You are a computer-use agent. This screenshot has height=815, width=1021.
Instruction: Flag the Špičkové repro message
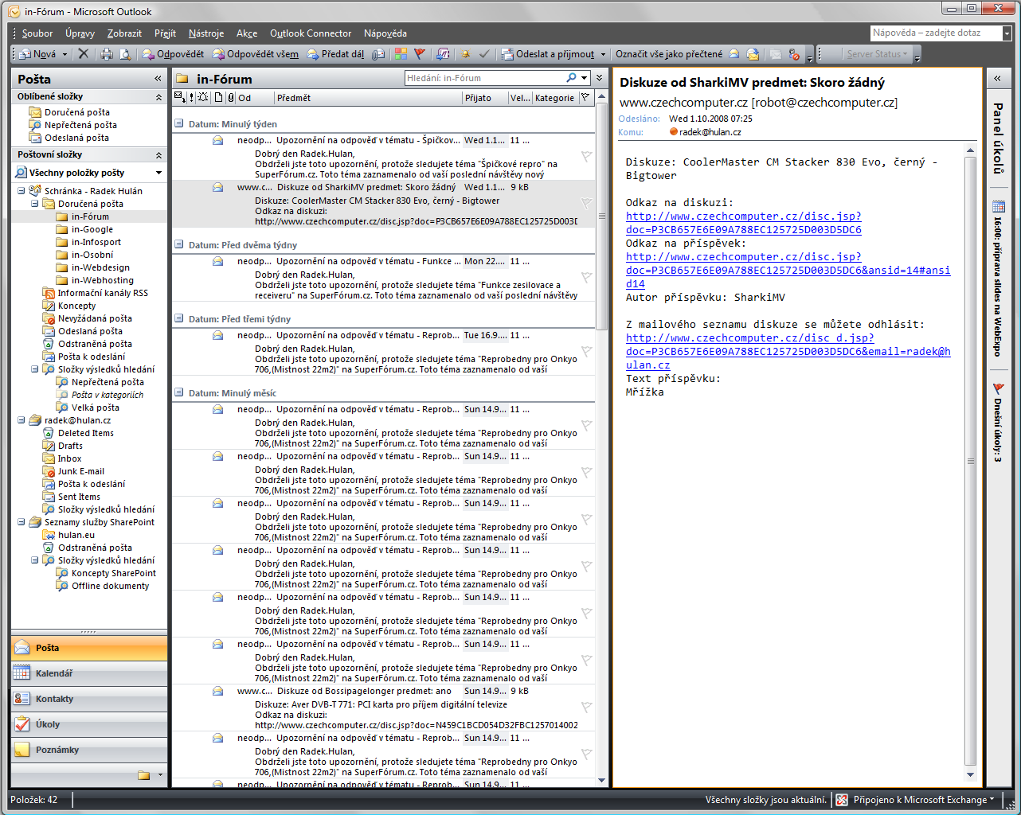(587, 156)
